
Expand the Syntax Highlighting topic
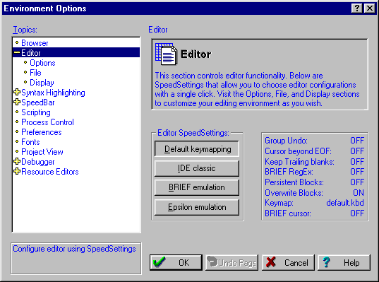pos(17,92)
